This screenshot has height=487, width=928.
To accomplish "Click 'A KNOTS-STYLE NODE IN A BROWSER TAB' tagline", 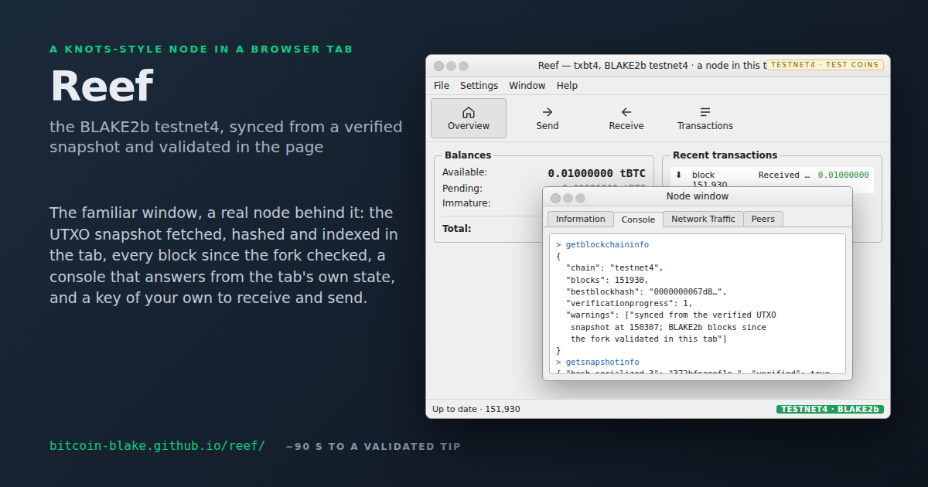I will point(201,49).
